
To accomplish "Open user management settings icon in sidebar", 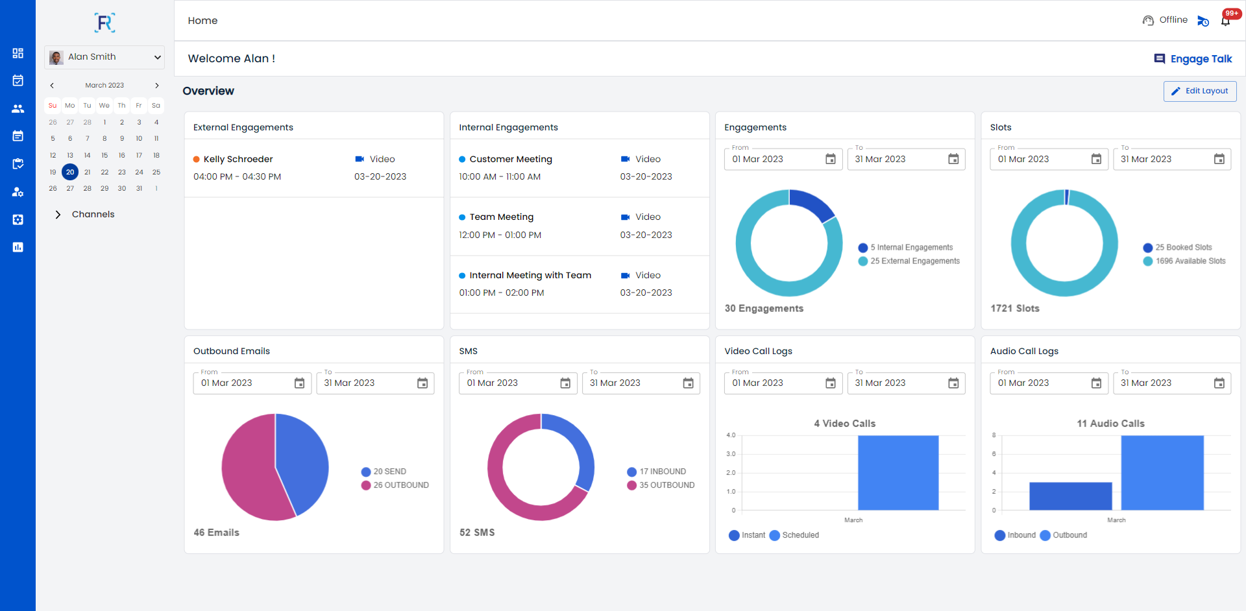I will 18,193.
